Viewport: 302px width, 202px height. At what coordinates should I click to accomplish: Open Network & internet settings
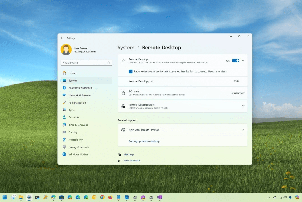(86, 95)
